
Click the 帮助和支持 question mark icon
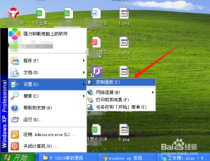[15, 108]
